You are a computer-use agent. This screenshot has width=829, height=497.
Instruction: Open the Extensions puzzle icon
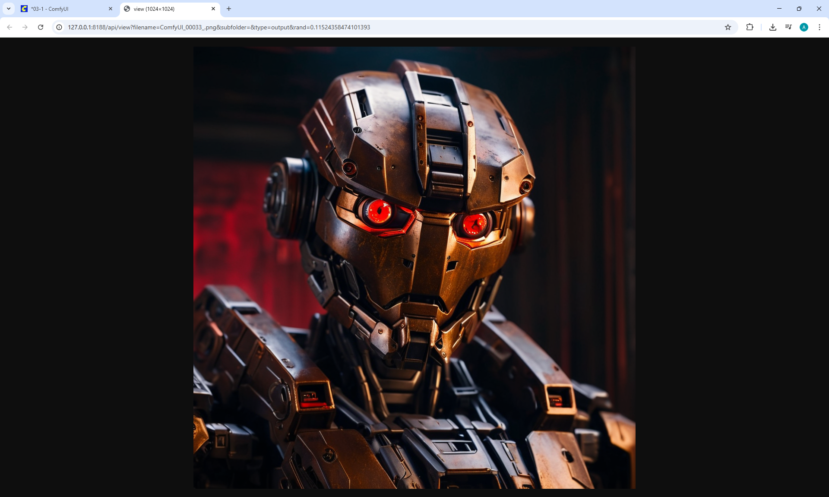750,27
